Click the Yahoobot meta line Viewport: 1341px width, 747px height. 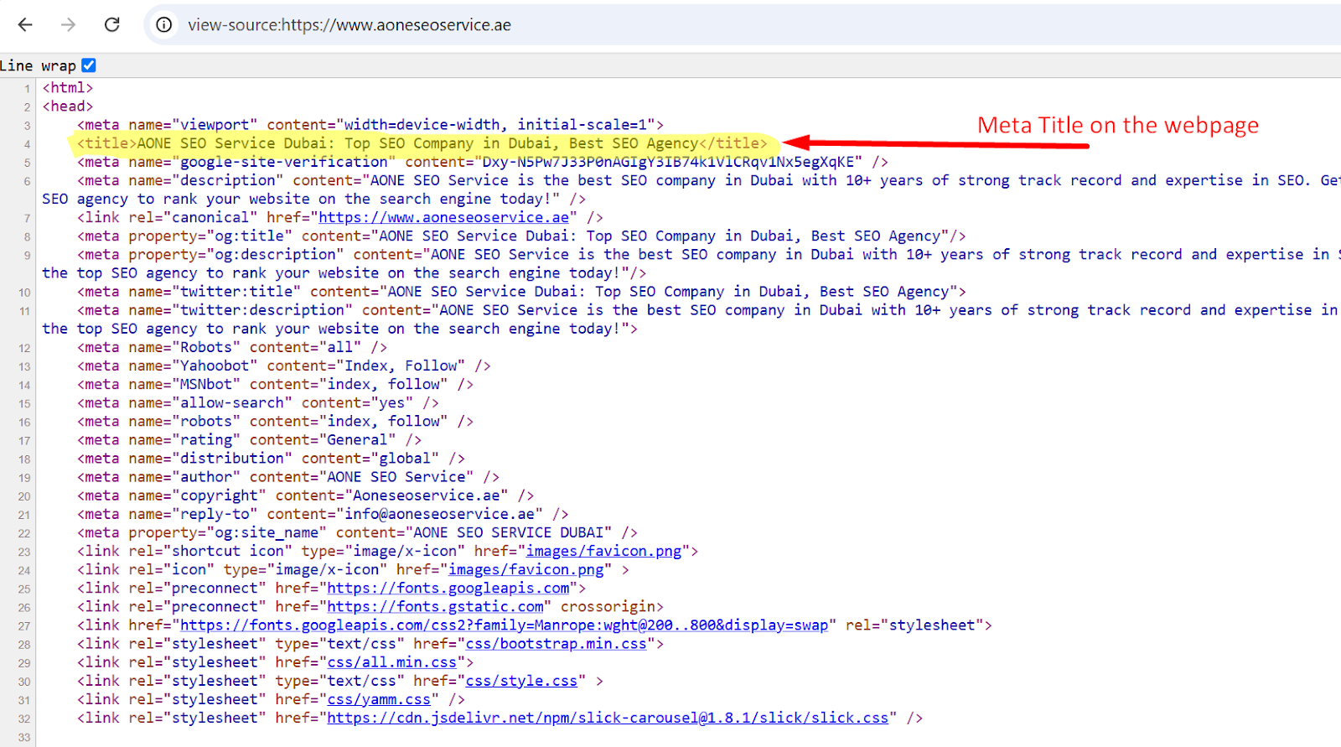pos(284,365)
